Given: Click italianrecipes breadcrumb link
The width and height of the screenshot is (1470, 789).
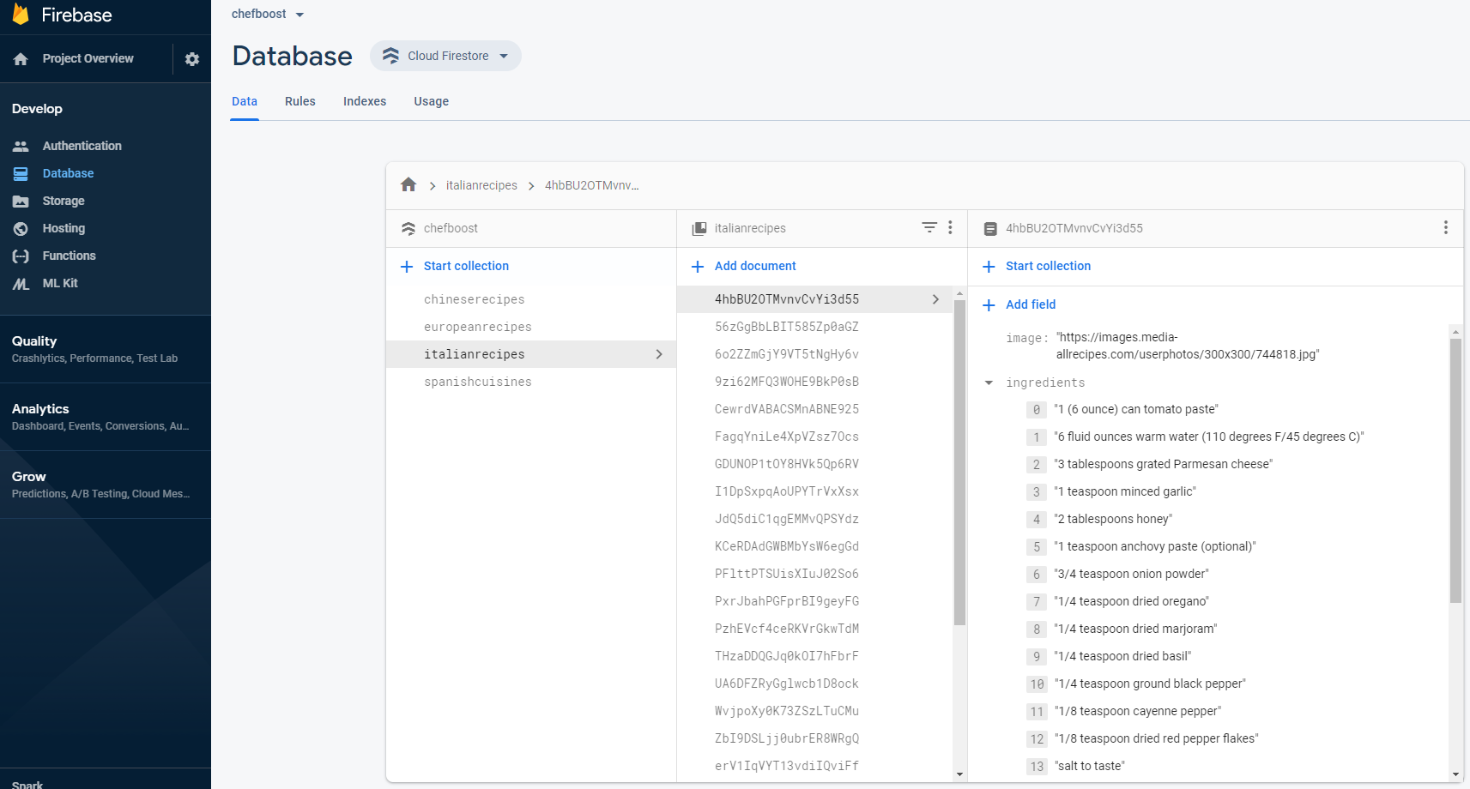Looking at the screenshot, I should [x=481, y=186].
